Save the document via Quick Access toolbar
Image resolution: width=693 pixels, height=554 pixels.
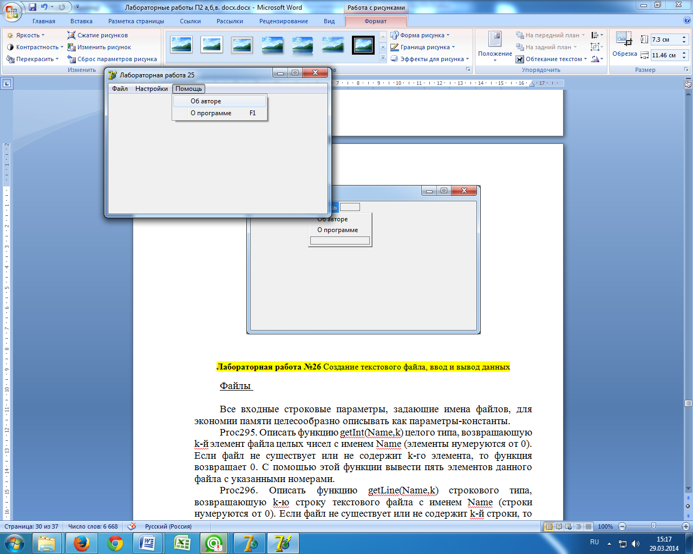32,7
